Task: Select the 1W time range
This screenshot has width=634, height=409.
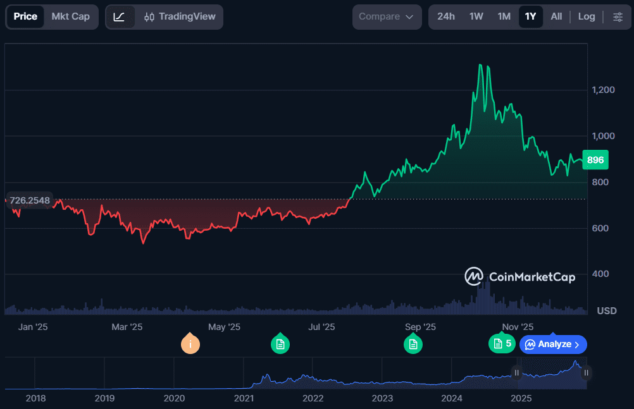Action: click(476, 16)
